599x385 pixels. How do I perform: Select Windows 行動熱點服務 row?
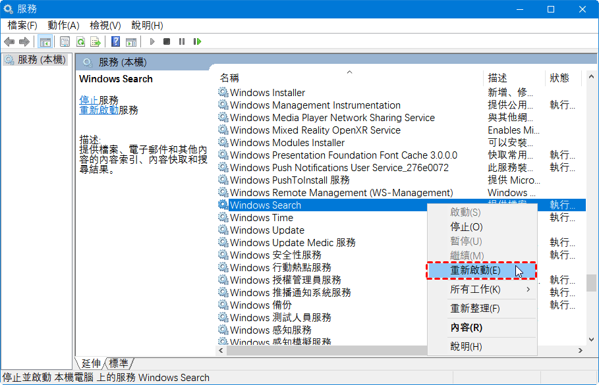pyautogui.click(x=281, y=267)
